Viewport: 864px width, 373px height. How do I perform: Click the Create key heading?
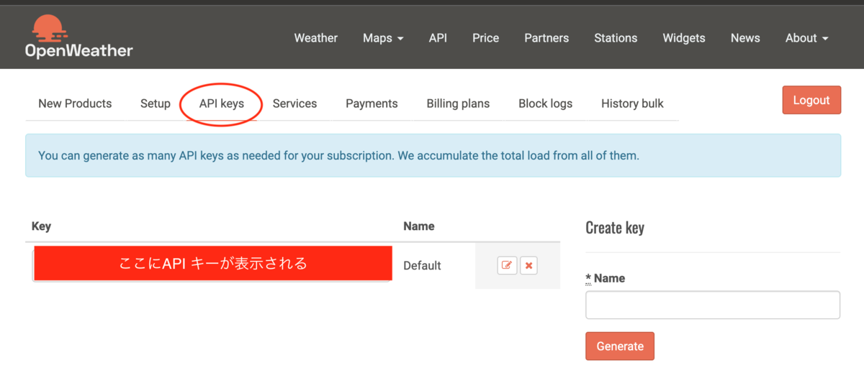point(615,228)
